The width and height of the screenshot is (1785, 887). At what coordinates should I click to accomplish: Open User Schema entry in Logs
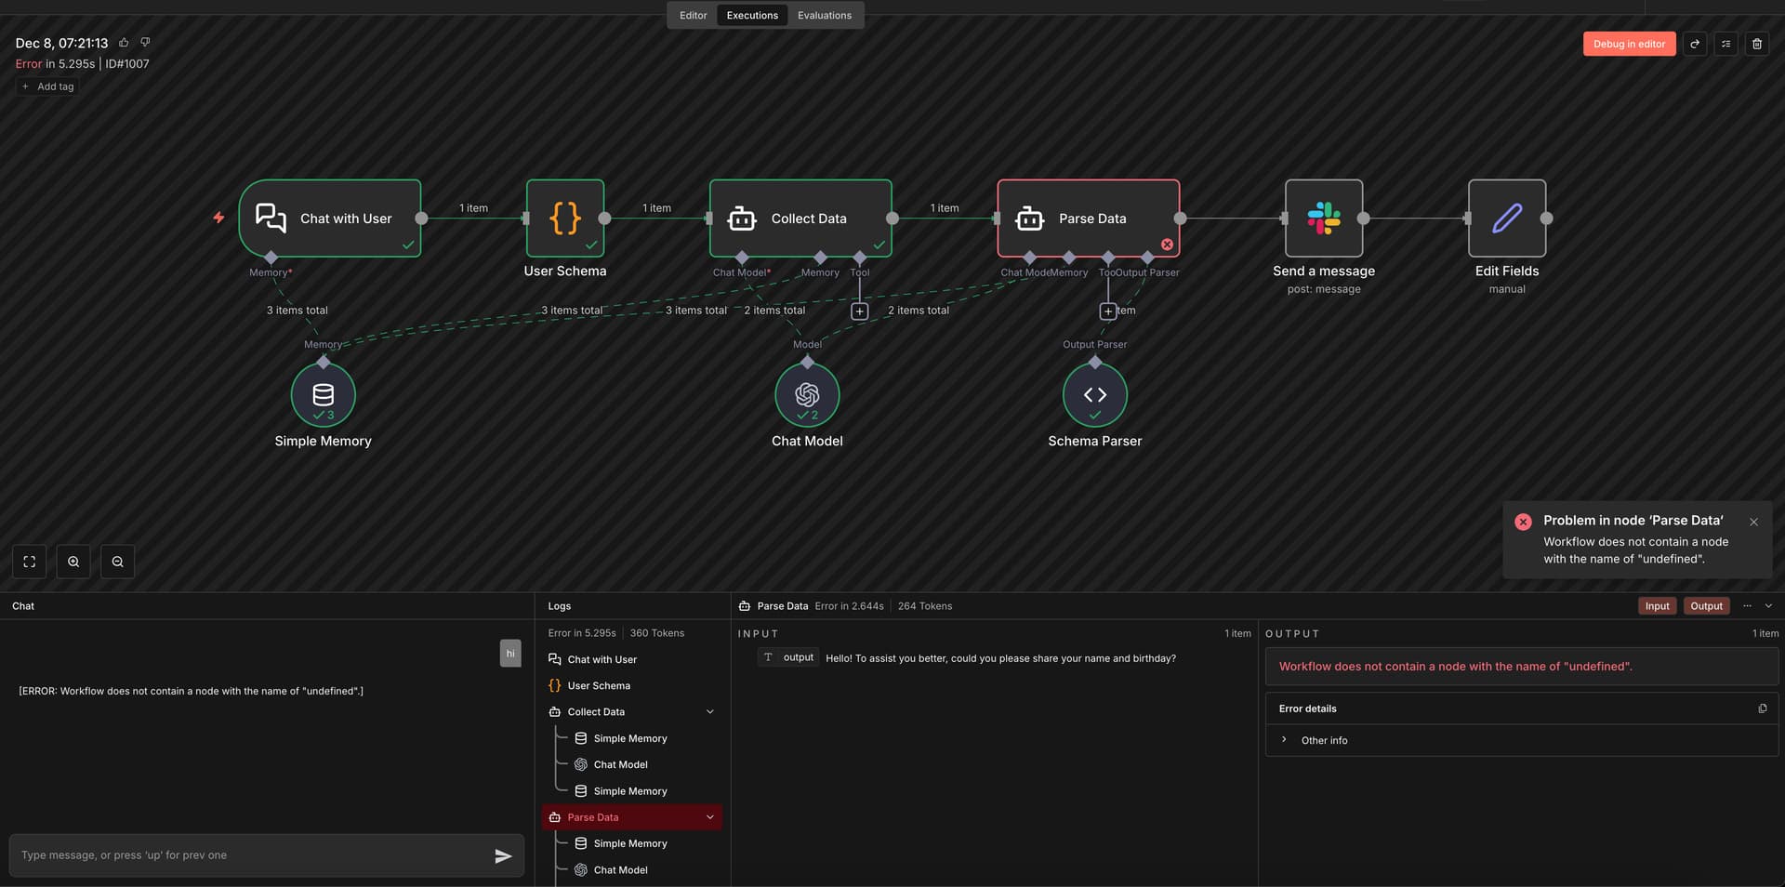(632, 685)
